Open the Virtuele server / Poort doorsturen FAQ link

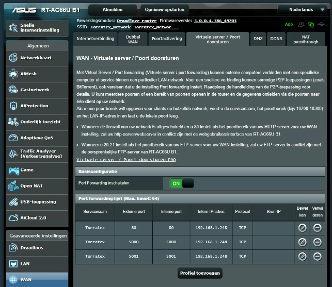[x=127, y=160]
